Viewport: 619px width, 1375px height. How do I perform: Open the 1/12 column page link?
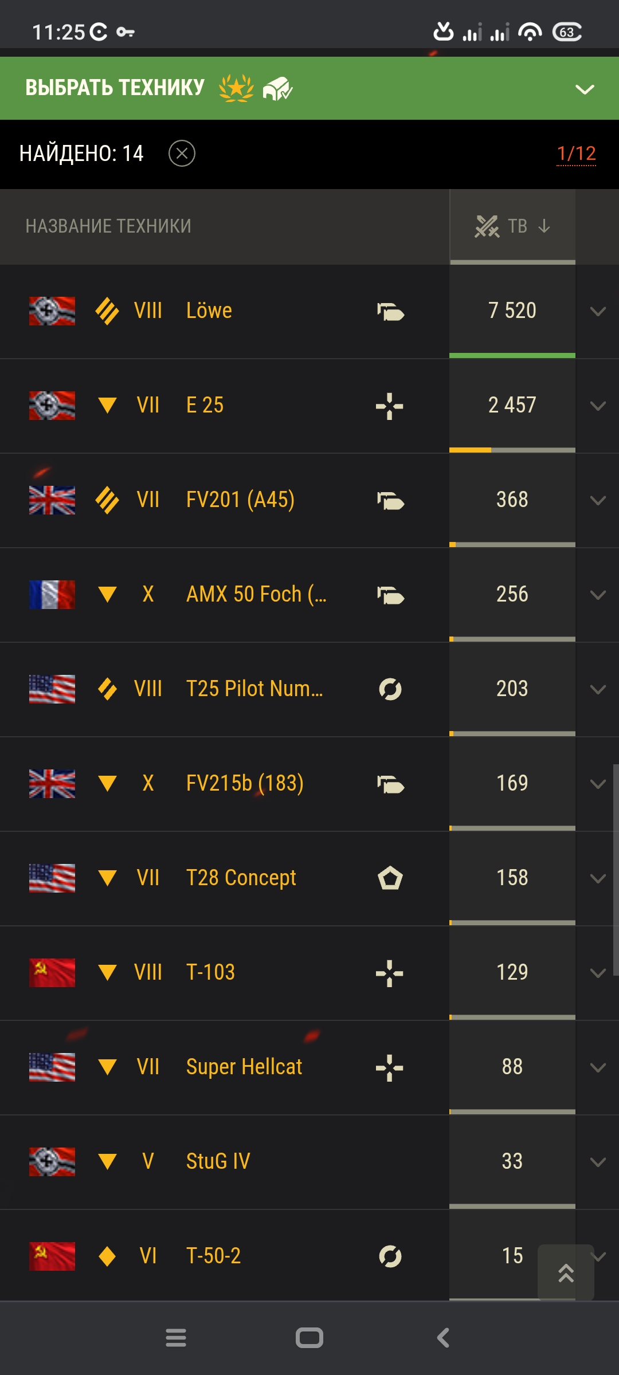click(577, 154)
